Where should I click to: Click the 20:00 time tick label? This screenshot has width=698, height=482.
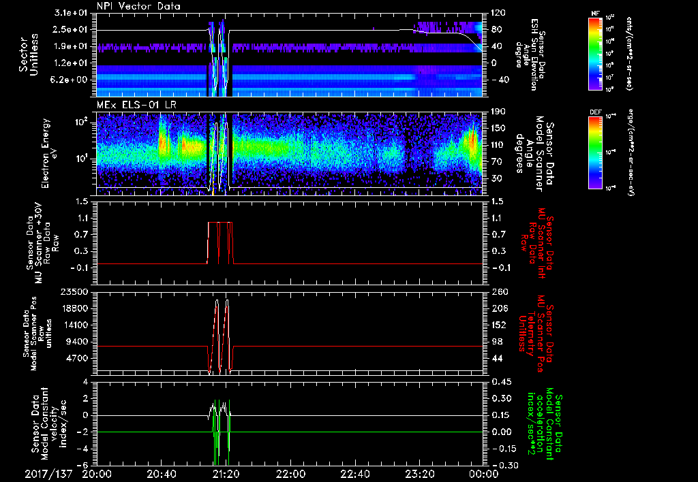pyautogui.click(x=97, y=474)
